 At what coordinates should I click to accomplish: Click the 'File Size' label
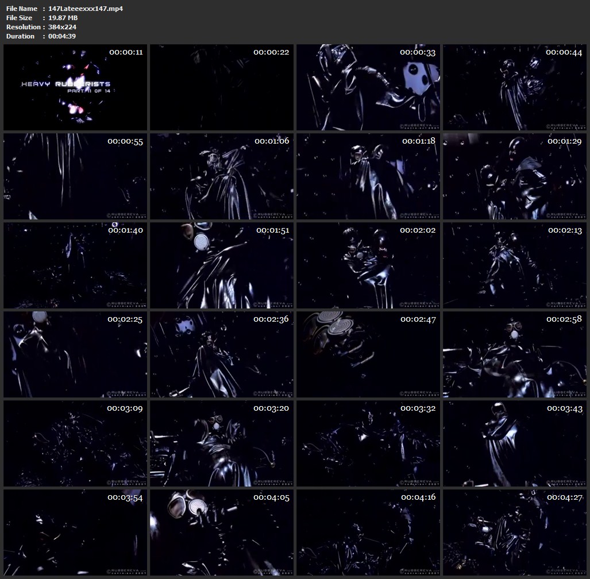pos(19,18)
